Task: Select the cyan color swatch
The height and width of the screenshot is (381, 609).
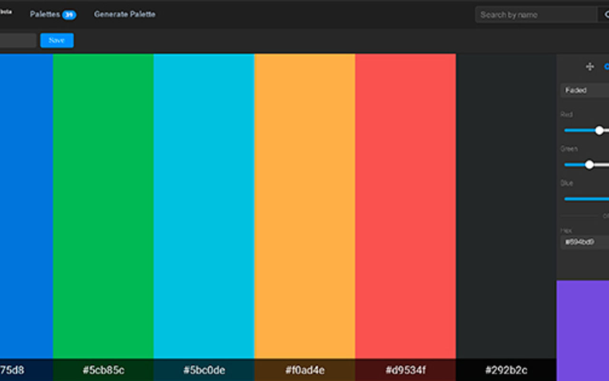Action: (204, 206)
